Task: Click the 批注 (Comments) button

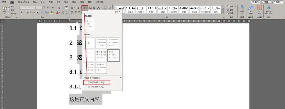Action: point(255,2)
